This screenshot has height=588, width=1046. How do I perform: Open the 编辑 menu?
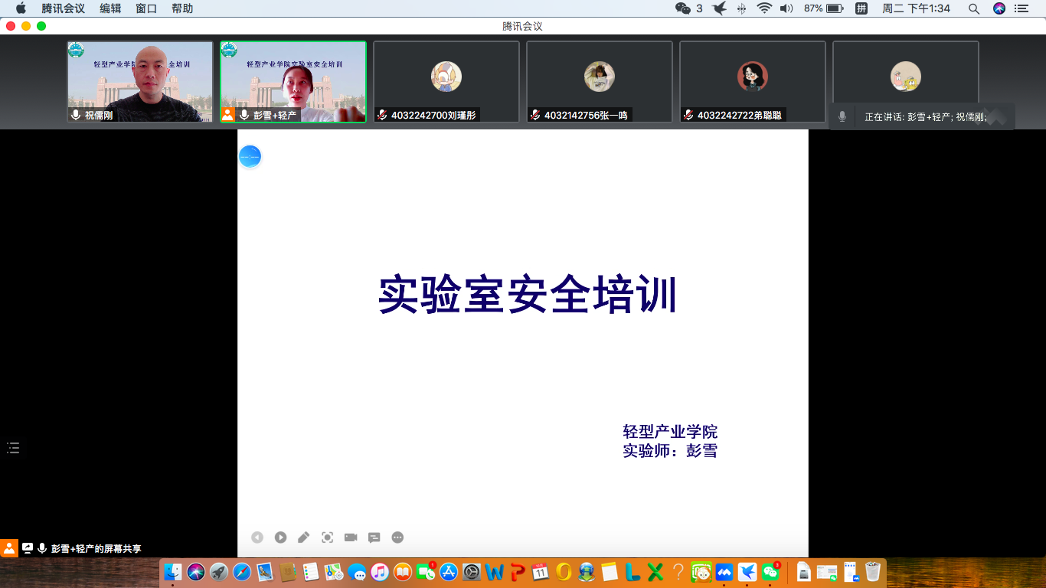pyautogui.click(x=110, y=8)
